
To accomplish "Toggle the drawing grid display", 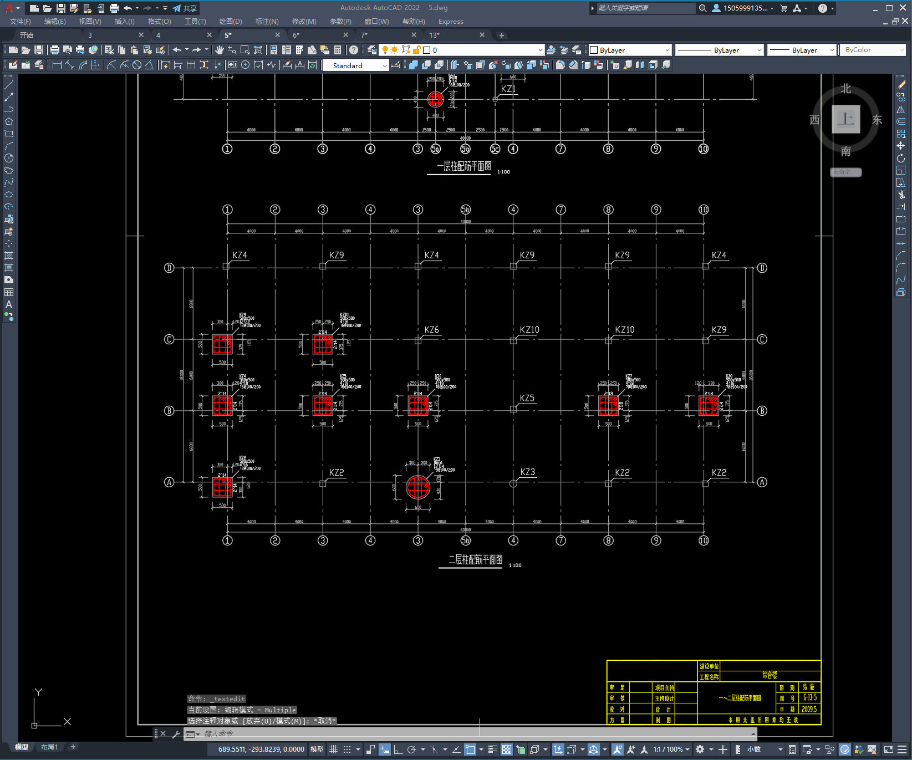I will [333, 749].
